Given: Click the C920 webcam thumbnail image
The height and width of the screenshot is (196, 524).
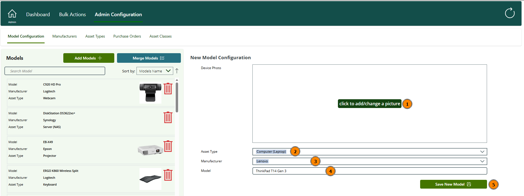Looking at the screenshot, I should [150, 93].
